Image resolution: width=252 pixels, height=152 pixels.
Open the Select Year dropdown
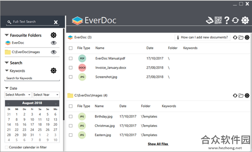[x=46, y=95]
